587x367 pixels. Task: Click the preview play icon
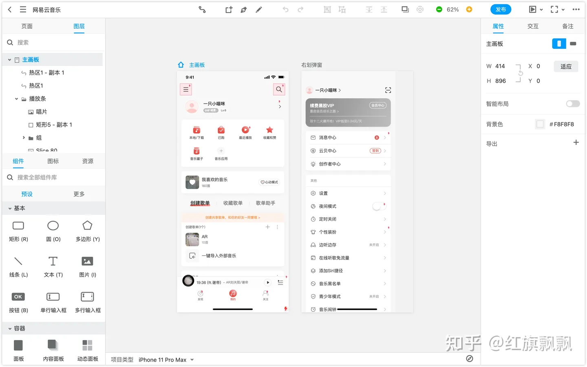tap(532, 9)
